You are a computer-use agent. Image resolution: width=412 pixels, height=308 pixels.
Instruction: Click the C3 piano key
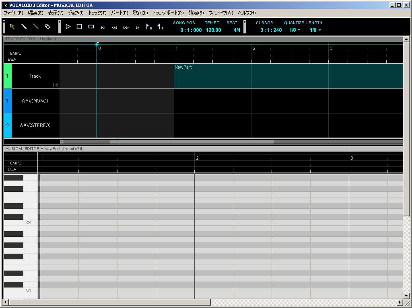click(21, 290)
